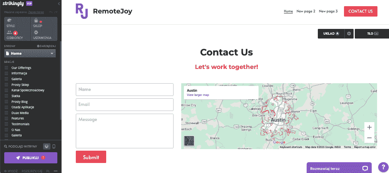This screenshot has height=173, width=389.
Task: Open TŁO background options
Action: click(x=372, y=34)
